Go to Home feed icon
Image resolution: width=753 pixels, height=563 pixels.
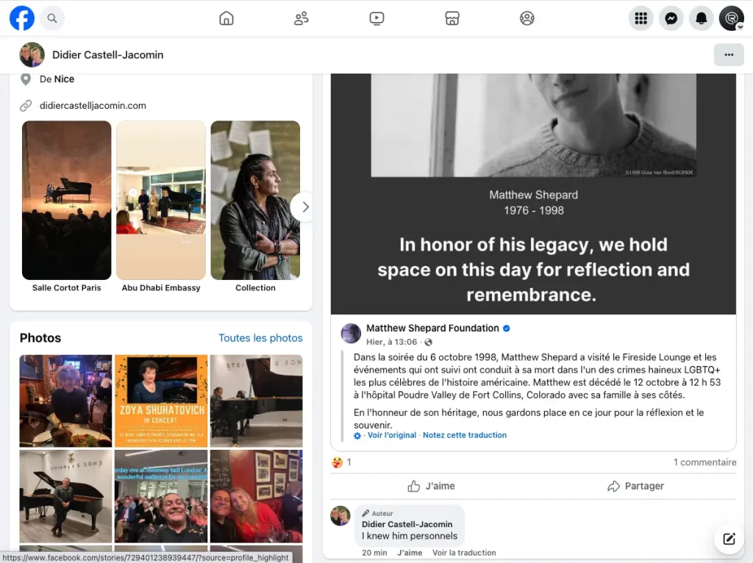coord(226,18)
